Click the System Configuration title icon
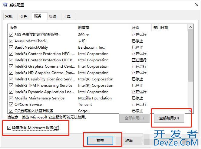The width and height of the screenshot is (201, 149). 5,5
